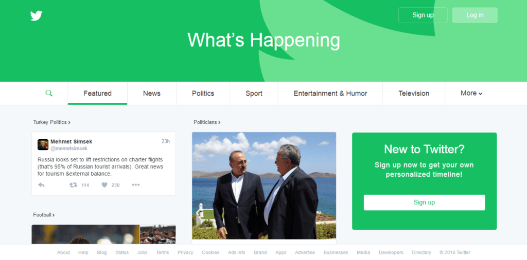Viewport: 527px width, 260px height.
Task: Expand the More categories dropdown
Action: pyautogui.click(x=471, y=94)
